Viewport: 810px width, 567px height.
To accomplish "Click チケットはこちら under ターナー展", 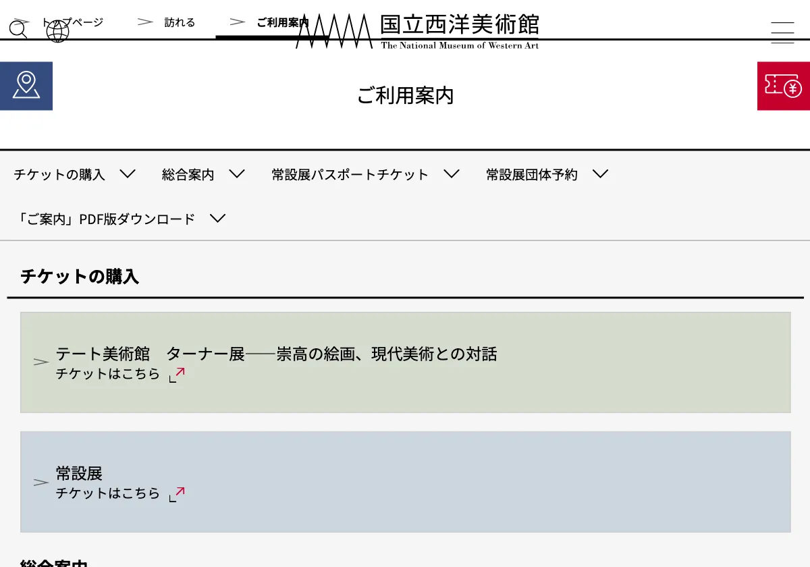I will pos(108,374).
